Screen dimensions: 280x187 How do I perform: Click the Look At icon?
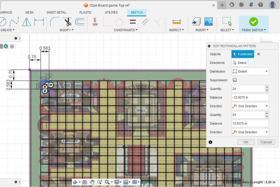(x=85, y=182)
